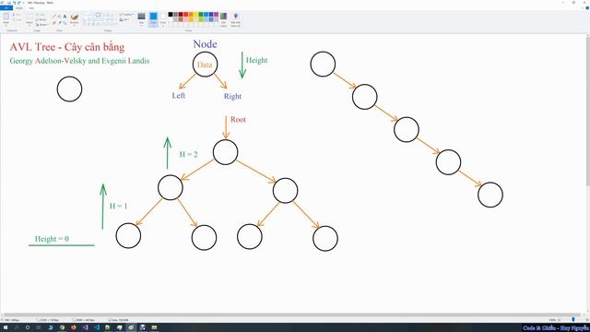This screenshot has height=332, width=590.
Task: Open Cortana from the taskbar
Action: 28,327
